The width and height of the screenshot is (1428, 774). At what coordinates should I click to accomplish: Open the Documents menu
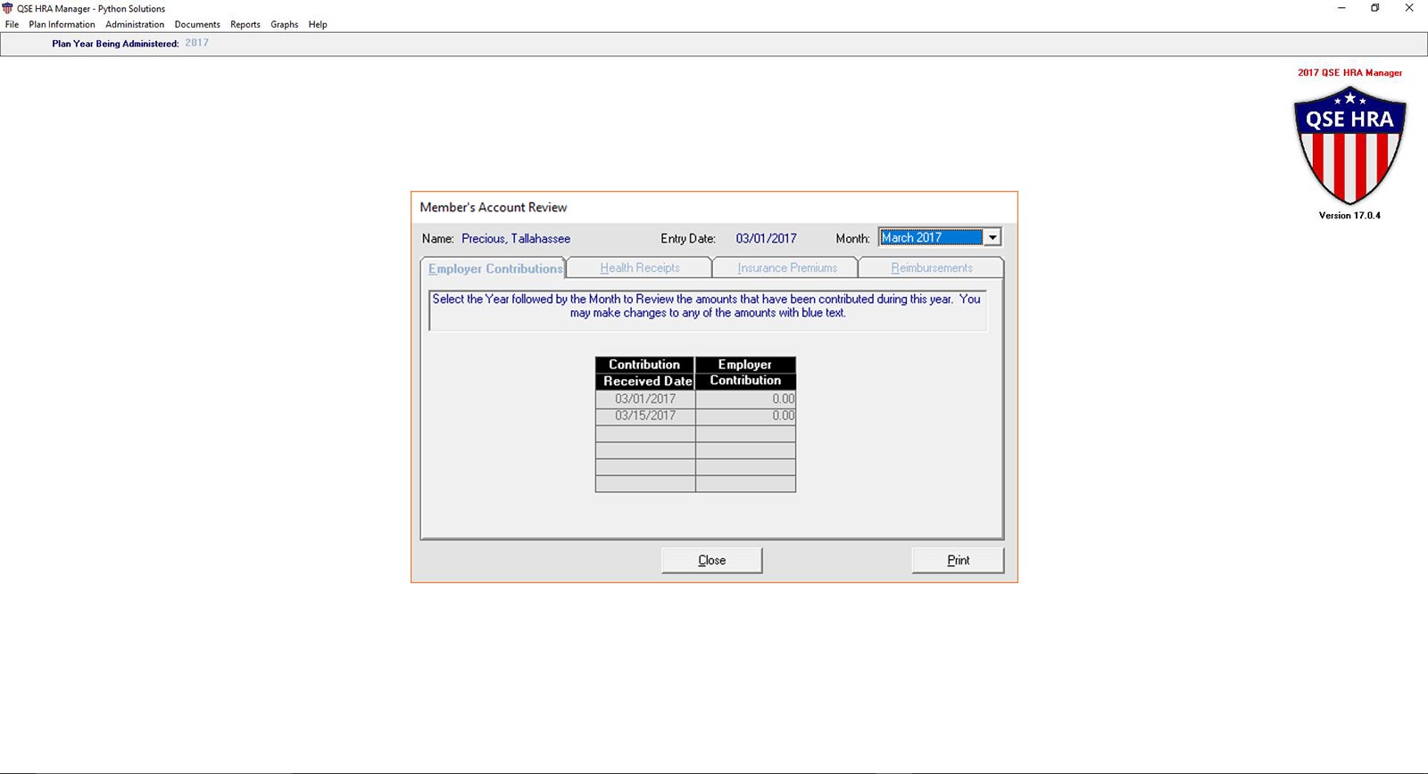pos(197,24)
